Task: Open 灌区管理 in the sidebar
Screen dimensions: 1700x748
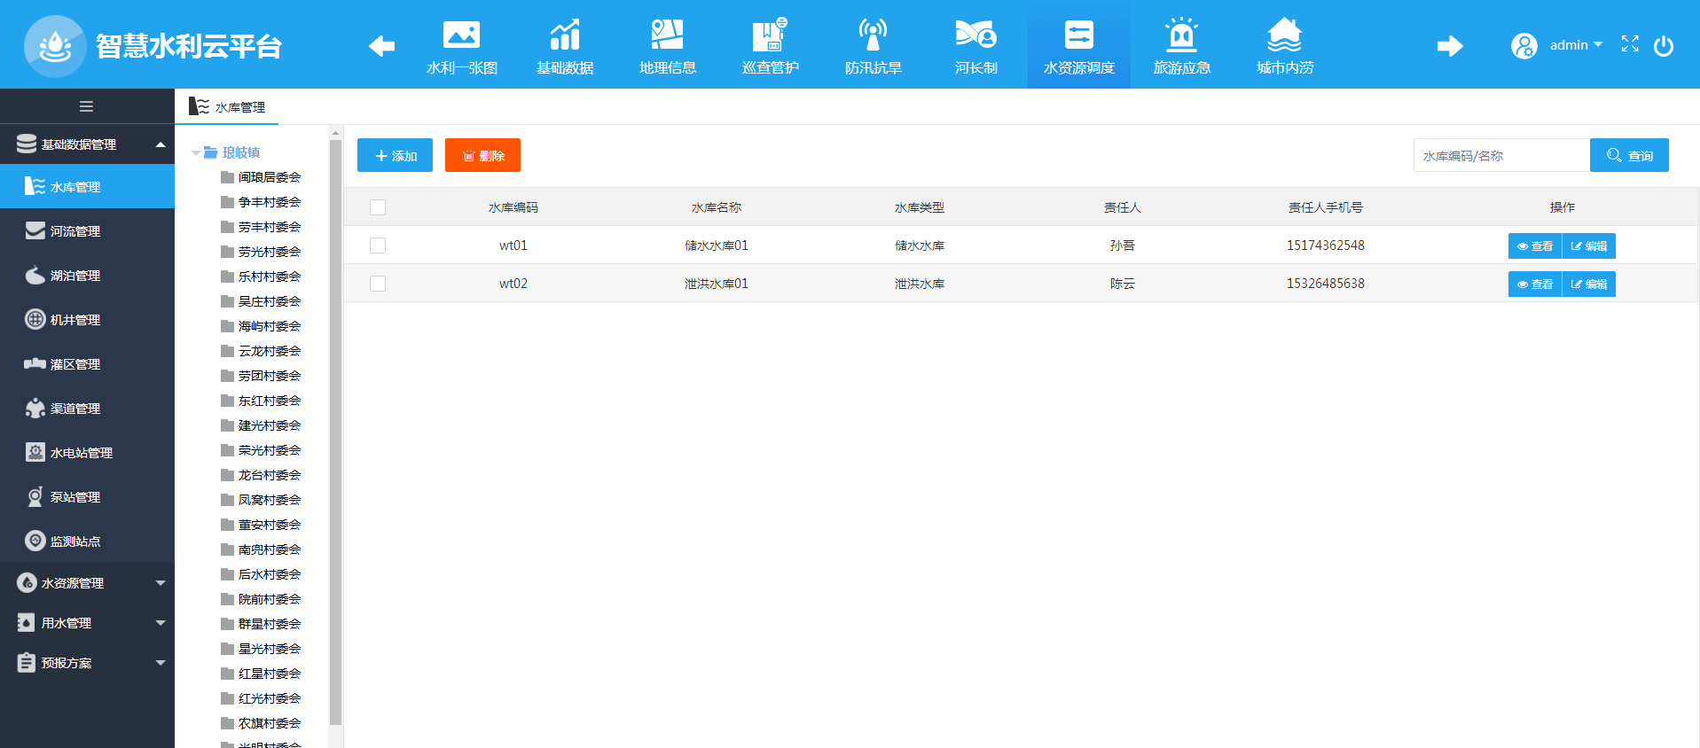Action: click(87, 364)
